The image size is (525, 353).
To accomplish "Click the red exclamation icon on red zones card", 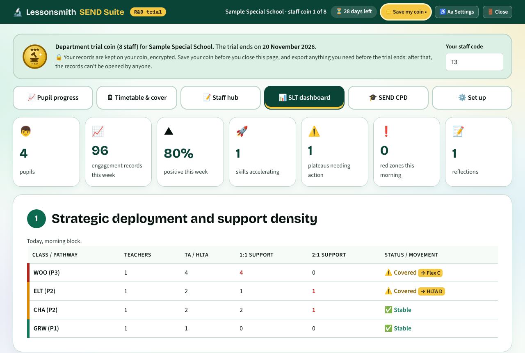I will pos(386,131).
